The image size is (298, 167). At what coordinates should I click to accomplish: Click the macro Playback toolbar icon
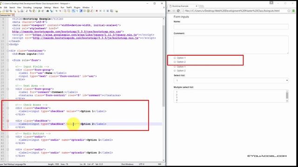[x=104, y=11]
